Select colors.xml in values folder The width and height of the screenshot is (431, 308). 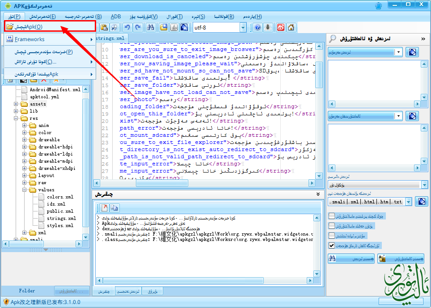point(60,197)
